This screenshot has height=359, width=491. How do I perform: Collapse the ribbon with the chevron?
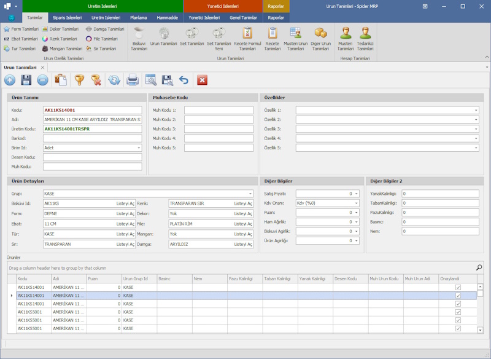pos(487,57)
